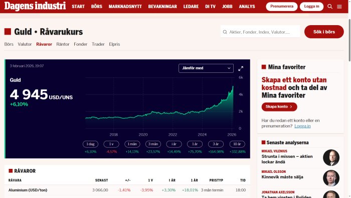The image size is (351, 198).
Task: Select i år chart period
Action: [x=174, y=144]
